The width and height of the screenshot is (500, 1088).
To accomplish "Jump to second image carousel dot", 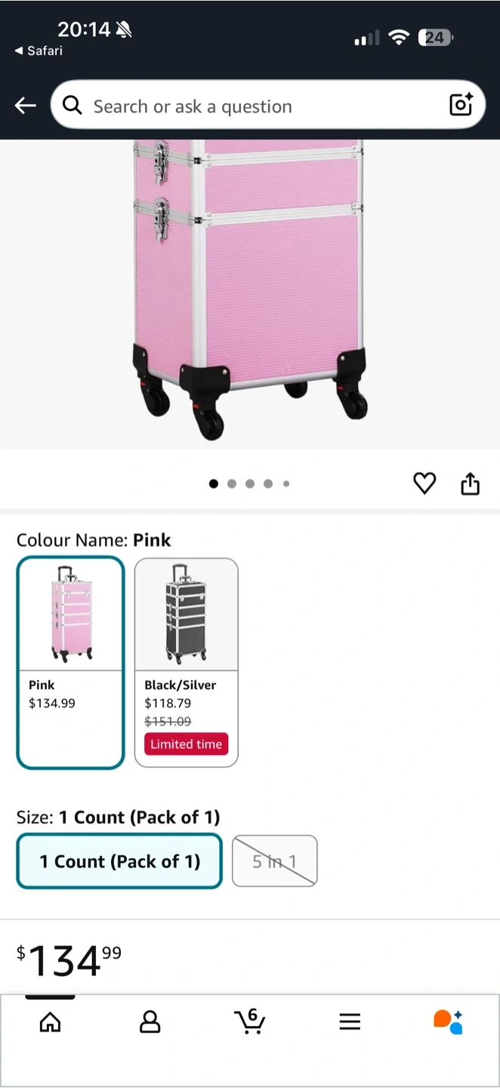I will pyautogui.click(x=232, y=484).
